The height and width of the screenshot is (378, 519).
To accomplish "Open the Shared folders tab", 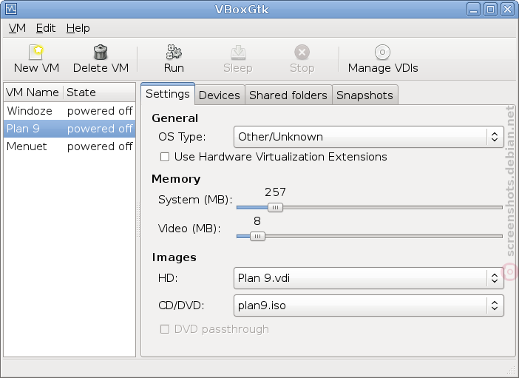I will (x=288, y=95).
